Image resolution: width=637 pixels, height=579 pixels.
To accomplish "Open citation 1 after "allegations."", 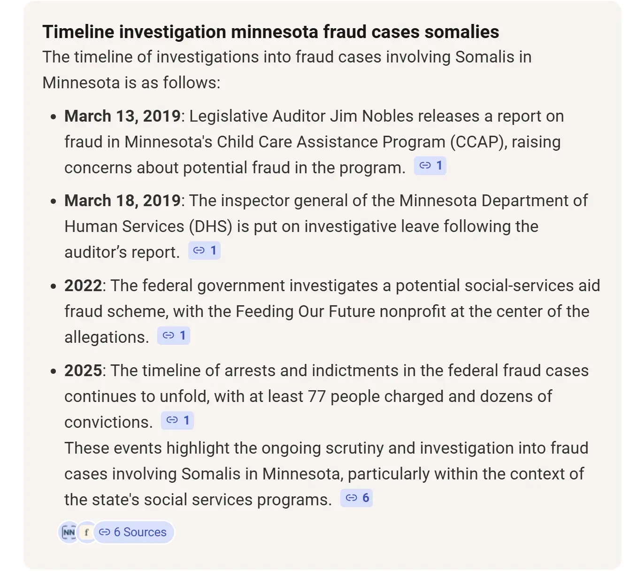I will pos(174,336).
